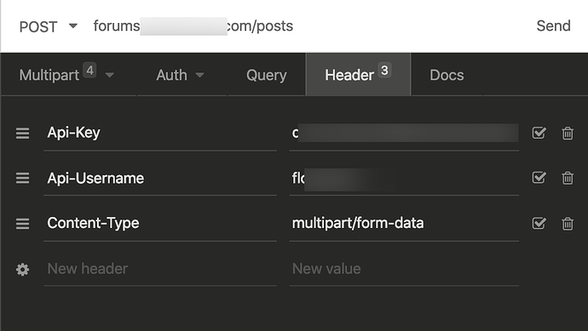This screenshot has width=588, height=331.
Task: Expand the Auth type dropdown arrow
Action: pyautogui.click(x=200, y=75)
